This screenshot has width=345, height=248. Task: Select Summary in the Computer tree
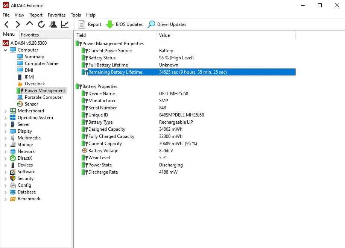[x=34, y=57]
